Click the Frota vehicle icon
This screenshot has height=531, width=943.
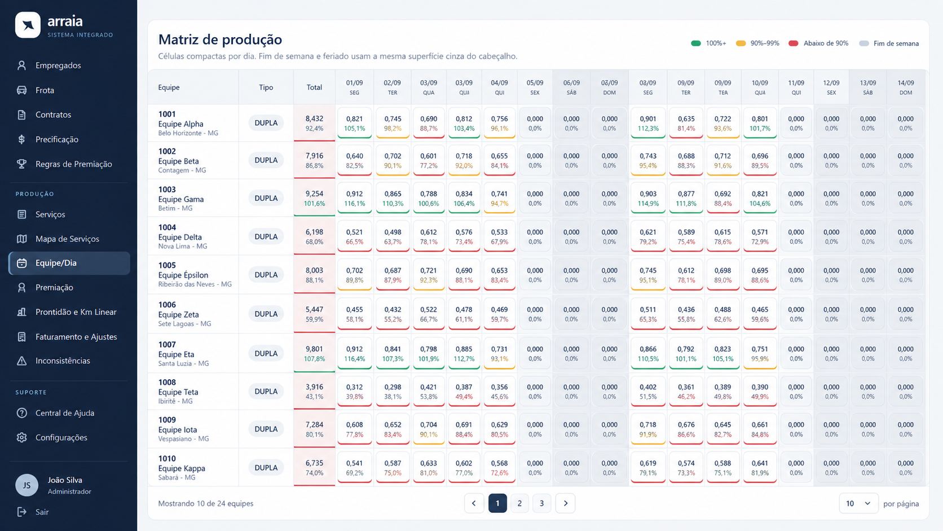click(22, 90)
